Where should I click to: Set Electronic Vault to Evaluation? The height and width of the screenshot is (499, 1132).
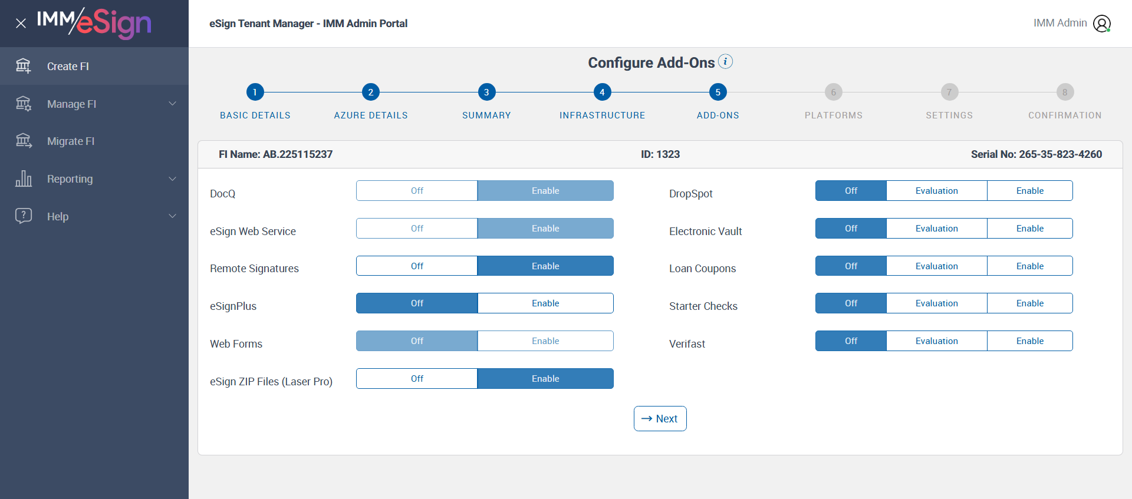937,229
